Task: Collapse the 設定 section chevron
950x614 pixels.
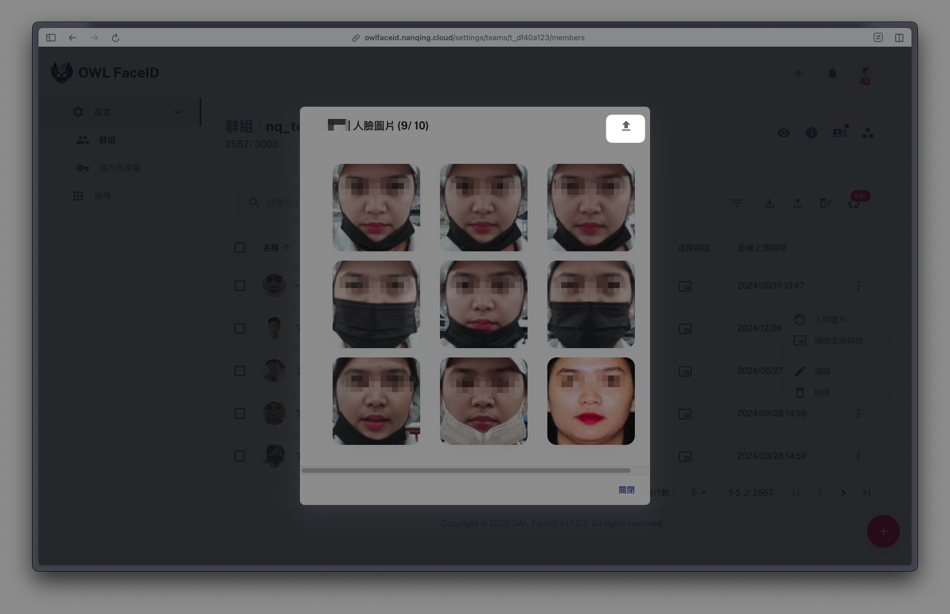Action: (178, 111)
